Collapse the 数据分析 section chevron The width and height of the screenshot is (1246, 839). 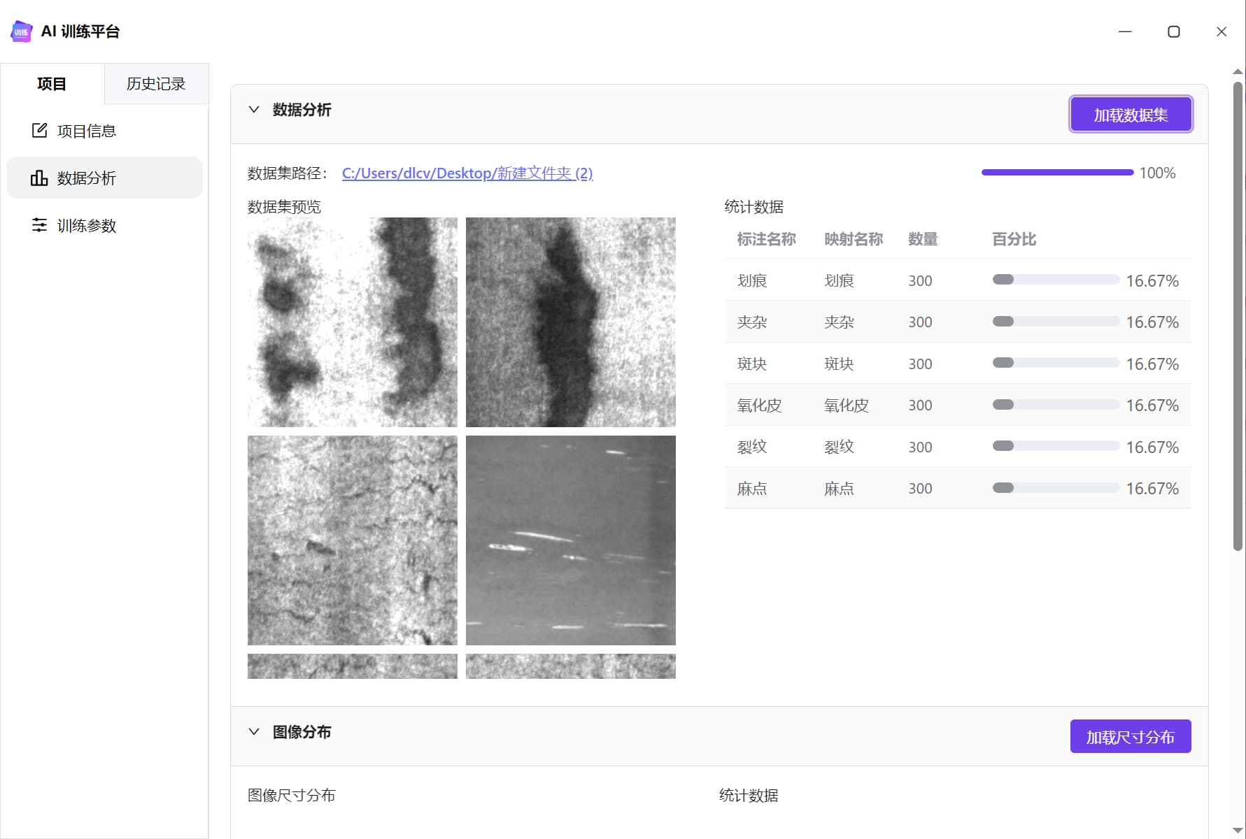254,110
